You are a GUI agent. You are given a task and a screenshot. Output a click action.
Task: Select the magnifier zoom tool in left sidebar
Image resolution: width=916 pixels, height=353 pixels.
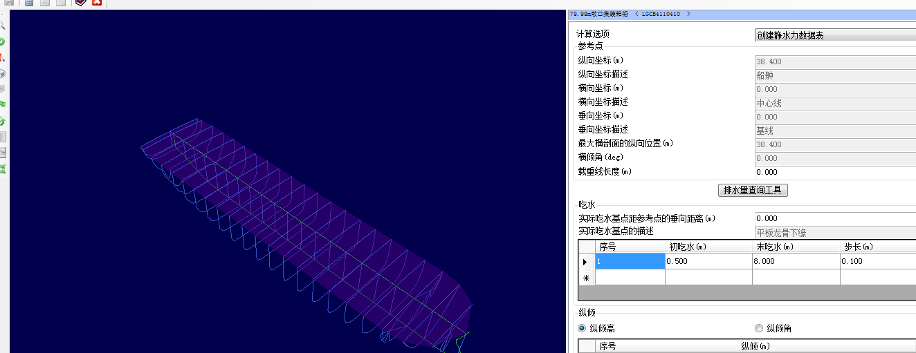pos(3,26)
